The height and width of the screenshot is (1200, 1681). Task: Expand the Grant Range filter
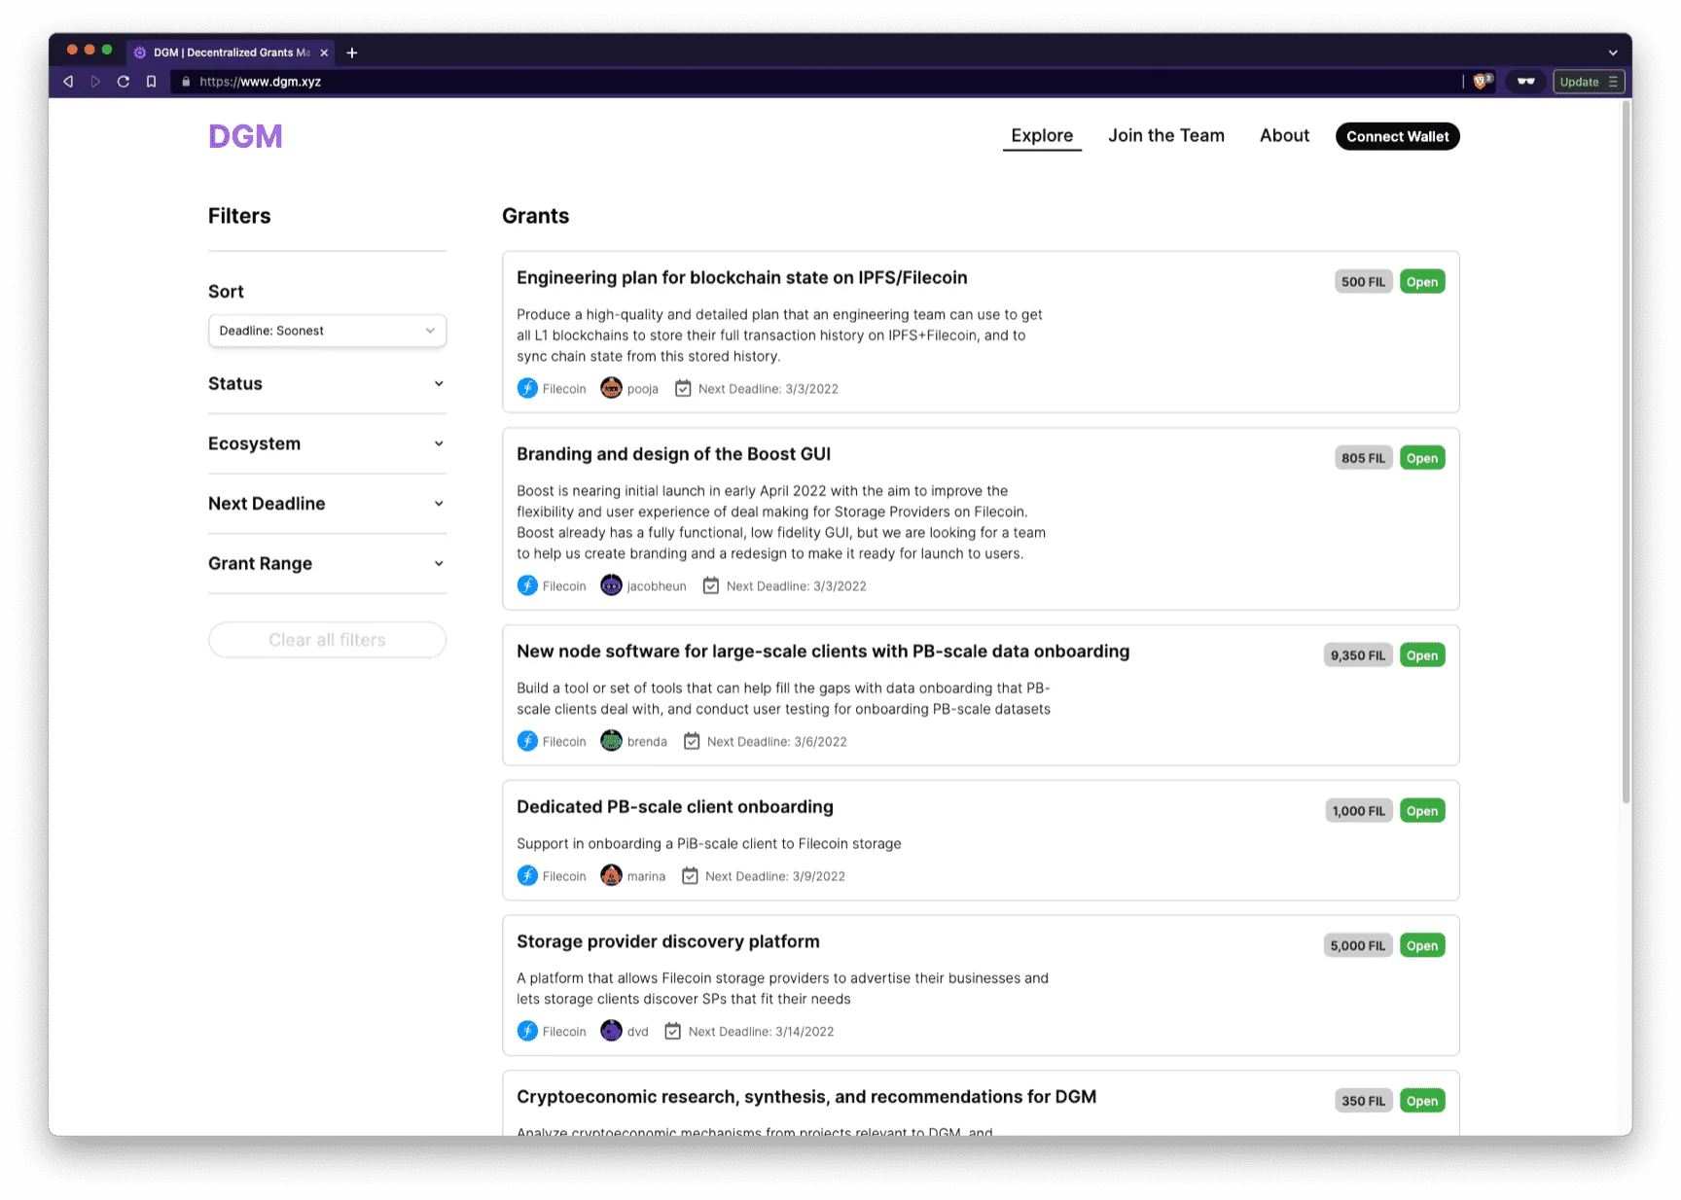[327, 564]
